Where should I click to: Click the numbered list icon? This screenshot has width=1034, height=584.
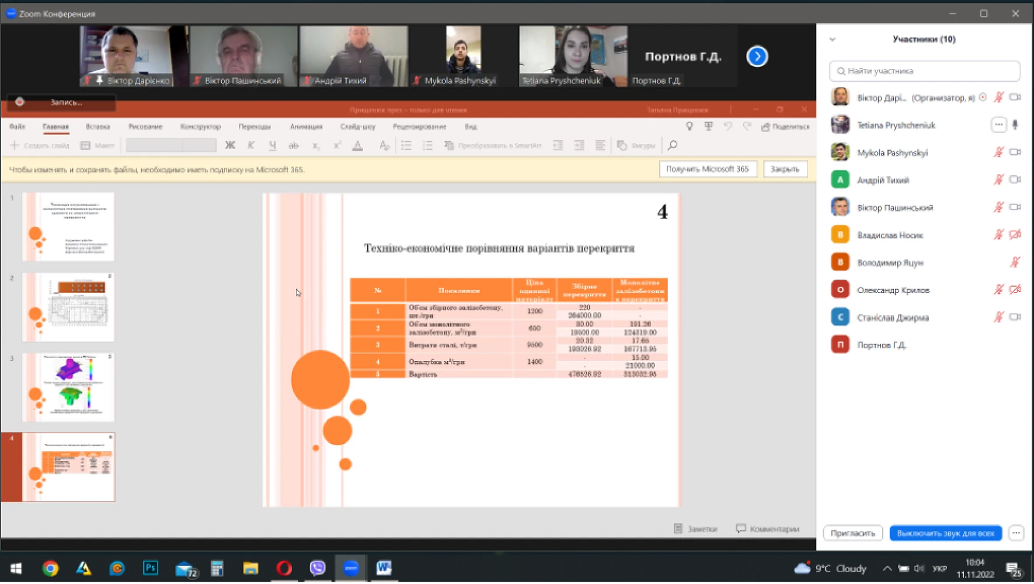(427, 145)
